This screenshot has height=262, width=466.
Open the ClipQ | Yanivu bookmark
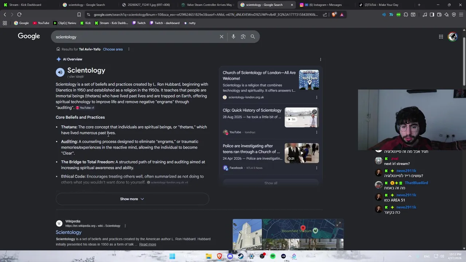pyautogui.click(x=65, y=23)
